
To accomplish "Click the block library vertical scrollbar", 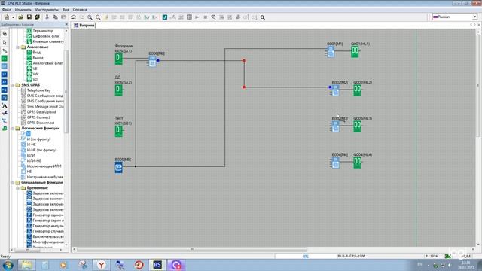I will click(x=66, y=92).
